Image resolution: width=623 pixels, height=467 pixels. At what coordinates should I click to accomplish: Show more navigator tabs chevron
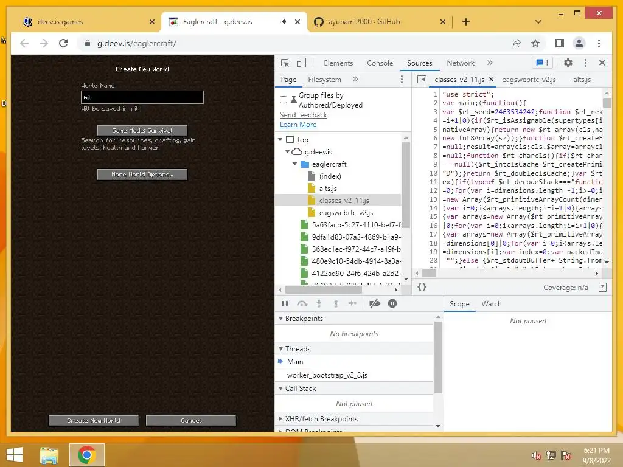coord(355,80)
